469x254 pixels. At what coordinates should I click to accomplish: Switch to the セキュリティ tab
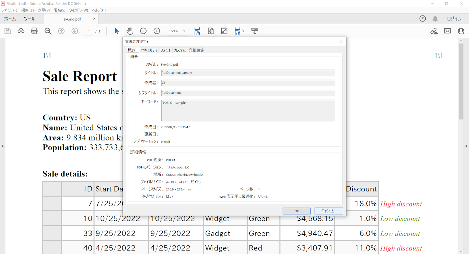pos(149,50)
